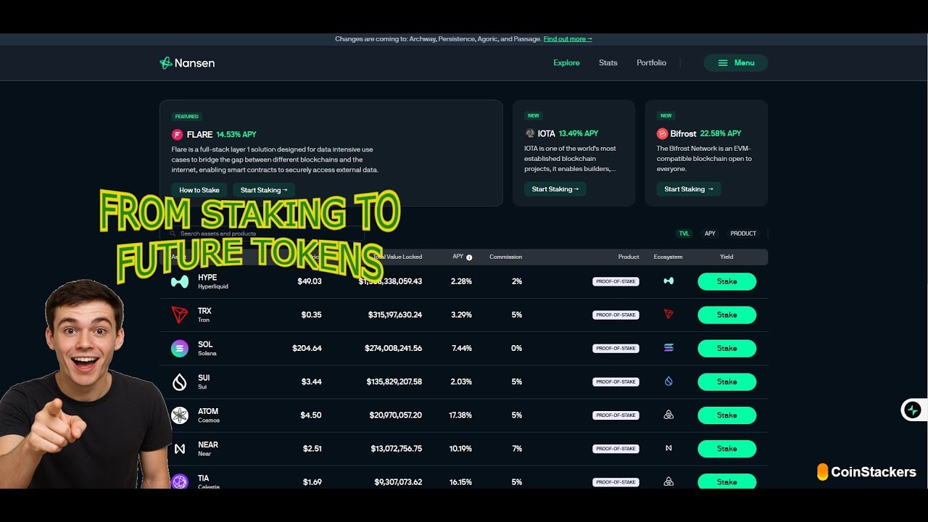
Task: Click the Bifrost token icon
Action: [x=662, y=133]
